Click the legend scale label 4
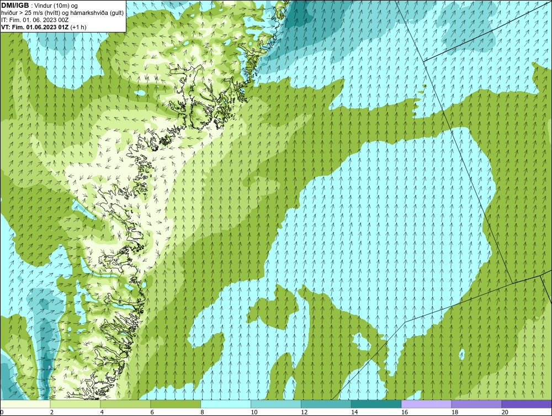Viewport: 552px width, 416px height. 102,412
